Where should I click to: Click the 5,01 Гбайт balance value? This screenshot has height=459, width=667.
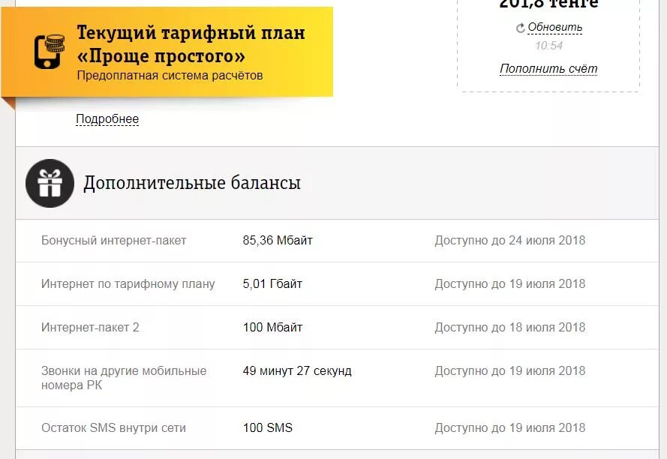[272, 283]
